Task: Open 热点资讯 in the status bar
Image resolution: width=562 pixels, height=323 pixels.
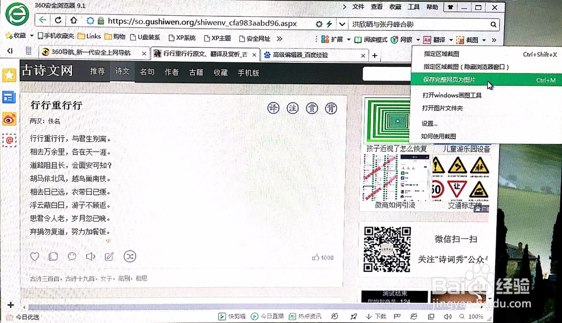Action: 305,316
